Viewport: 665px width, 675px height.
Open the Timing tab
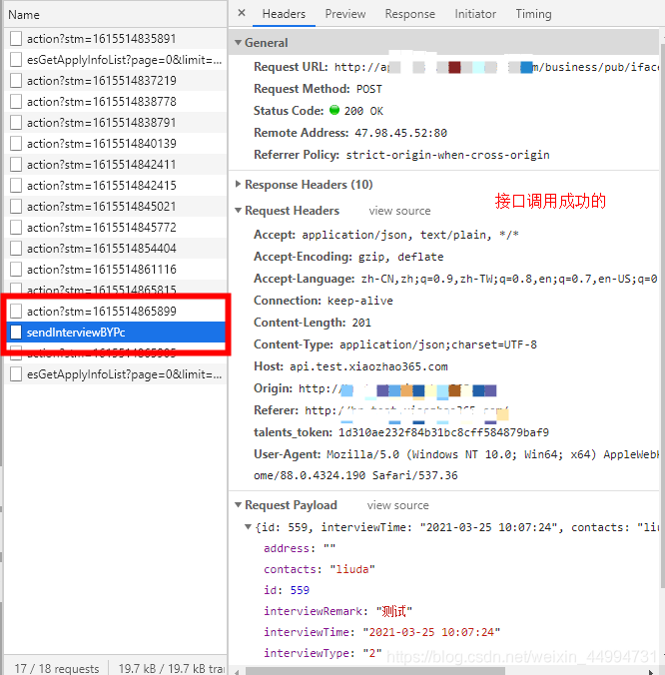pos(533,14)
